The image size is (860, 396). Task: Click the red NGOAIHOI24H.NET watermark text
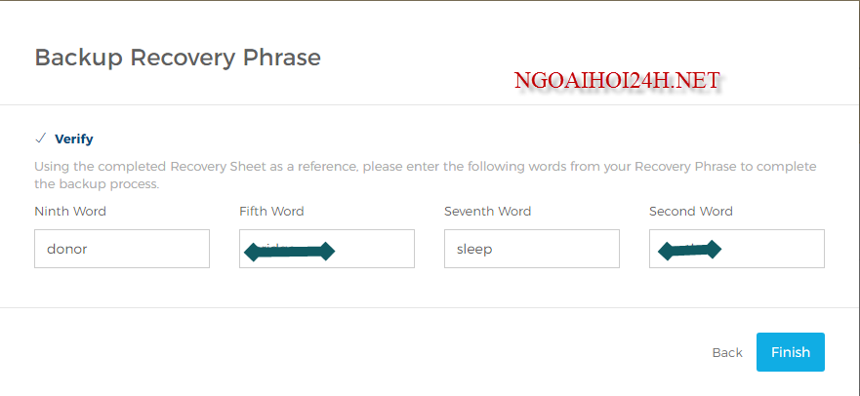click(x=617, y=81)
